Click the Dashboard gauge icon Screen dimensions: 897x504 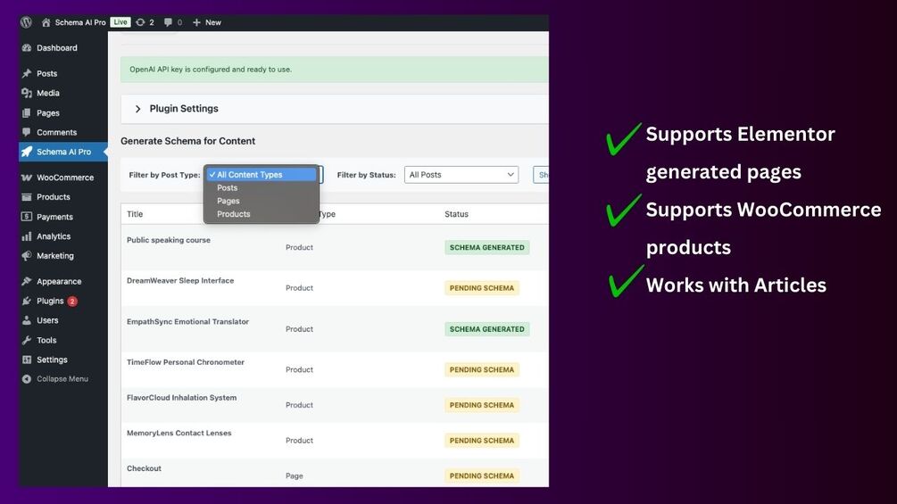tap(26, 48)
